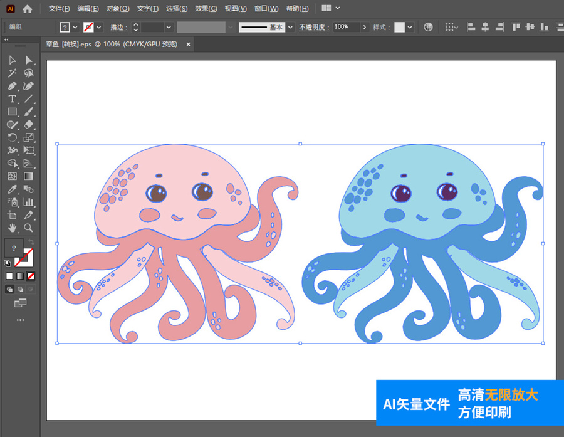The width and height of the screenshot is (564, 437).
Task: Select the Direct Selection tool
Action: [28, 60]
